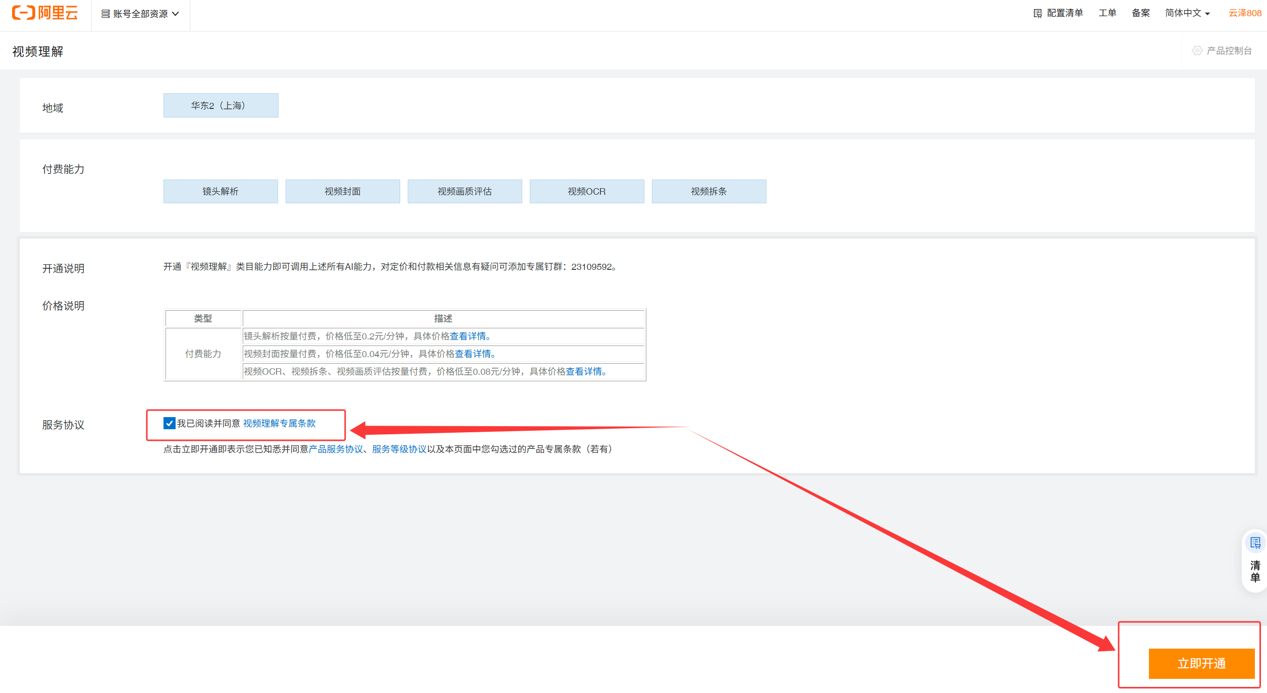The height and width of the screenshot is (693, 1267).
Task: Open the 账号全部资源 resource dropdown
Action: [140, 14]
